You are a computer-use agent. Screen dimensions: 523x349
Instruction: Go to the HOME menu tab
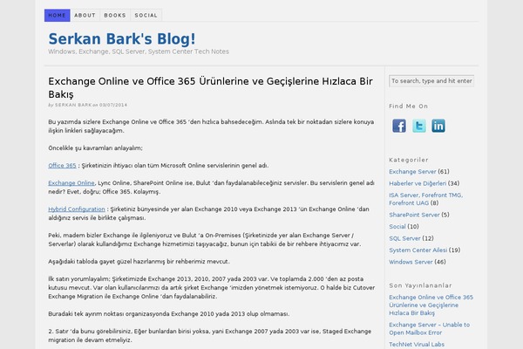click(x=57, y=16)
